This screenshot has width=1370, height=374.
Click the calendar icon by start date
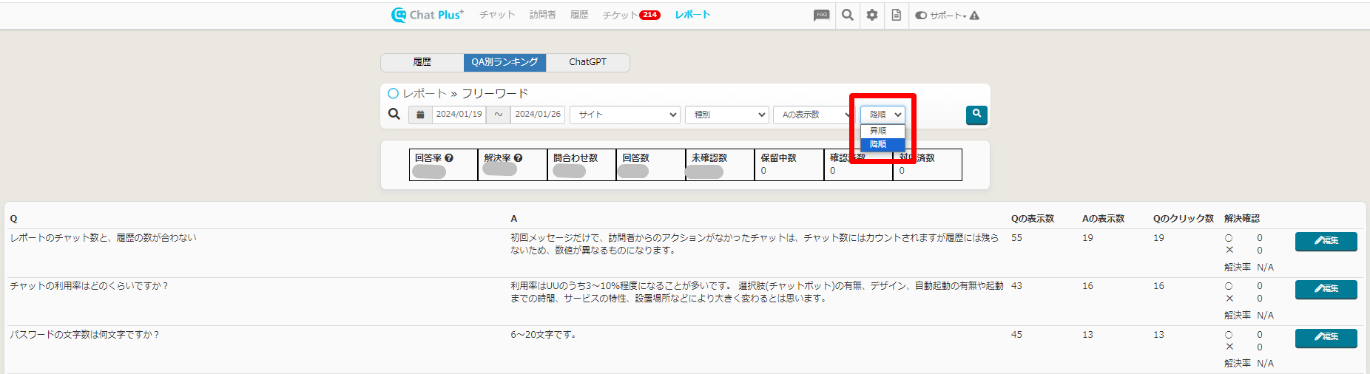(x=420, y=115)
